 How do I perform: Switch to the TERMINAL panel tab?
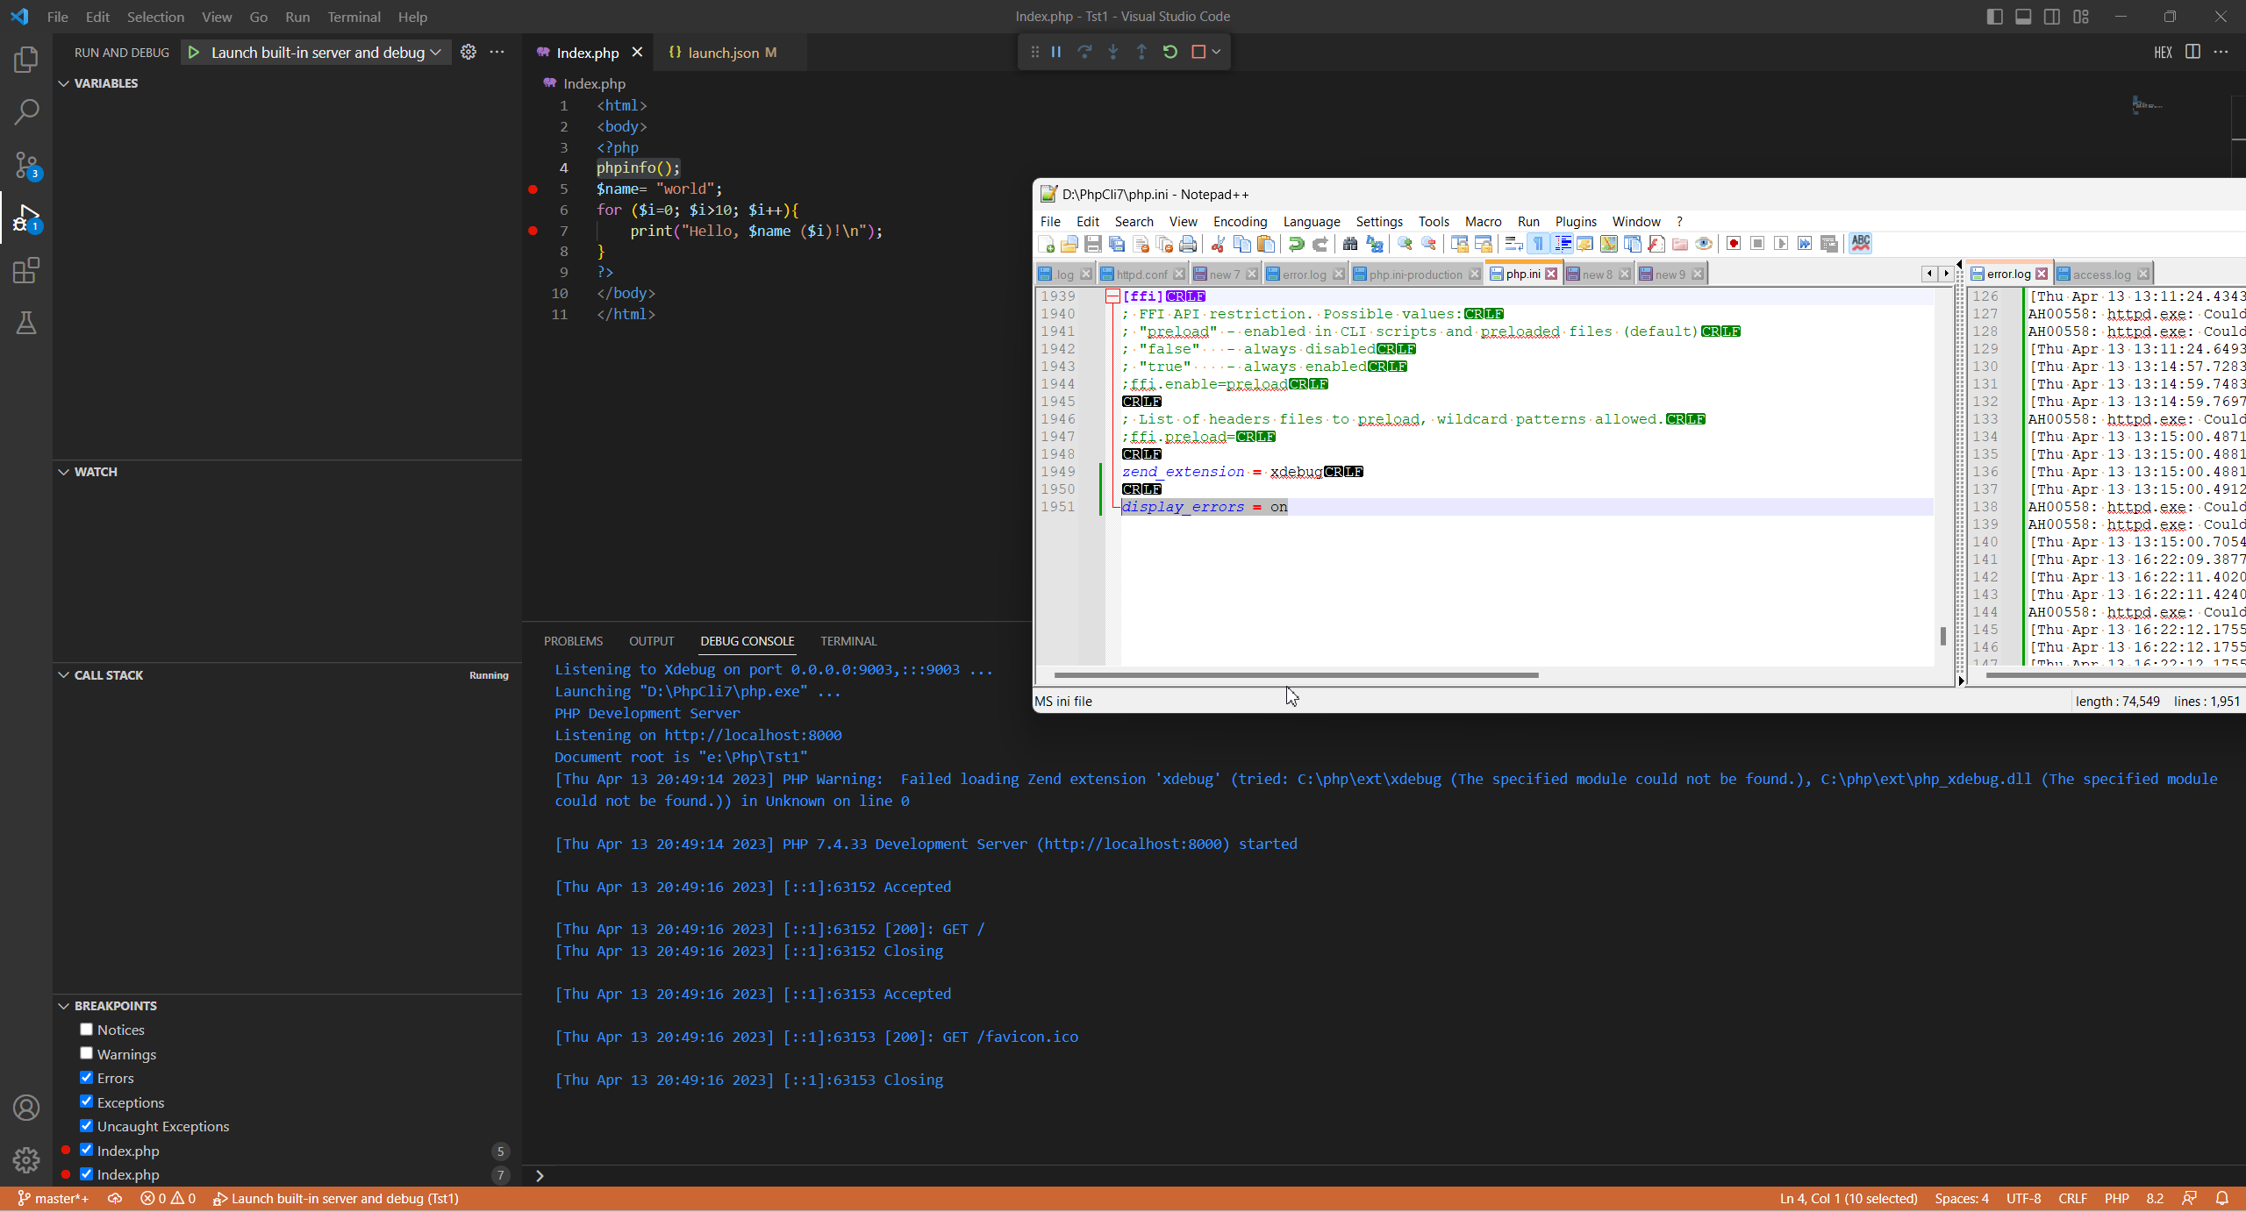click(848, 641)
